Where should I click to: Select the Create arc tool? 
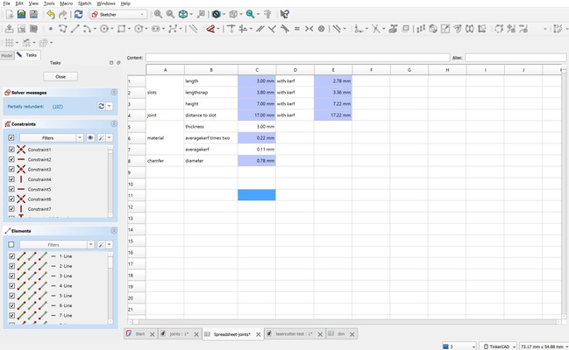87,29
